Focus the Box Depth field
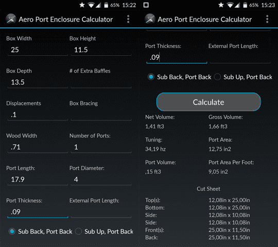Screen dimensions: 278x247 [x=38, y=82]
